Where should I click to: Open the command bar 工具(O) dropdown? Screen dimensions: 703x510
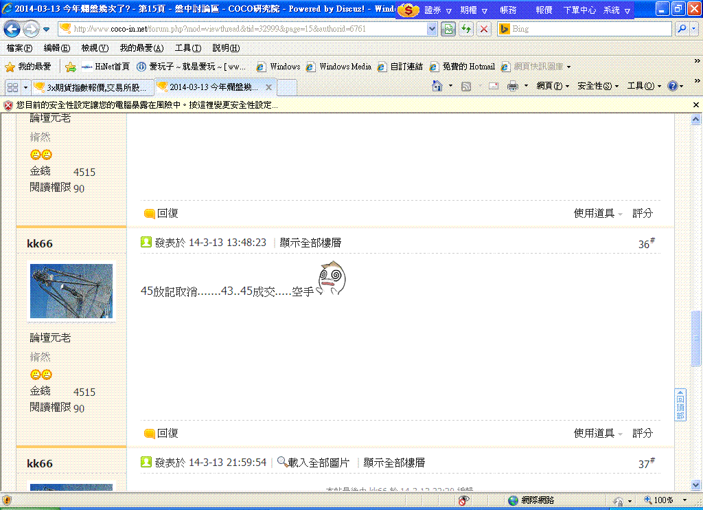(644, 86)
